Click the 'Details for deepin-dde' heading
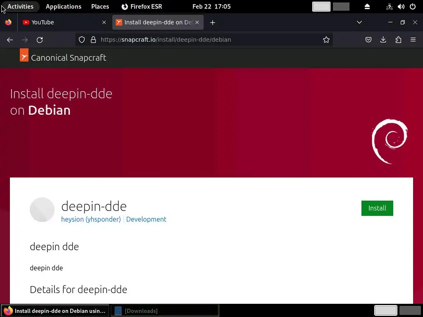Viewport: 423px width, 317px height. coord(78,289)
